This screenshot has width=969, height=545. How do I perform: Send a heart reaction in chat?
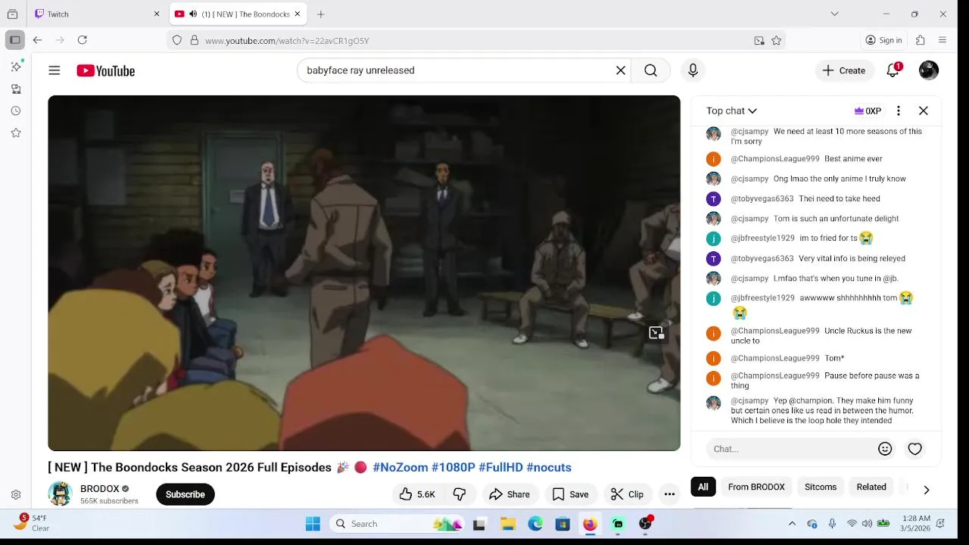pos(915,449)
